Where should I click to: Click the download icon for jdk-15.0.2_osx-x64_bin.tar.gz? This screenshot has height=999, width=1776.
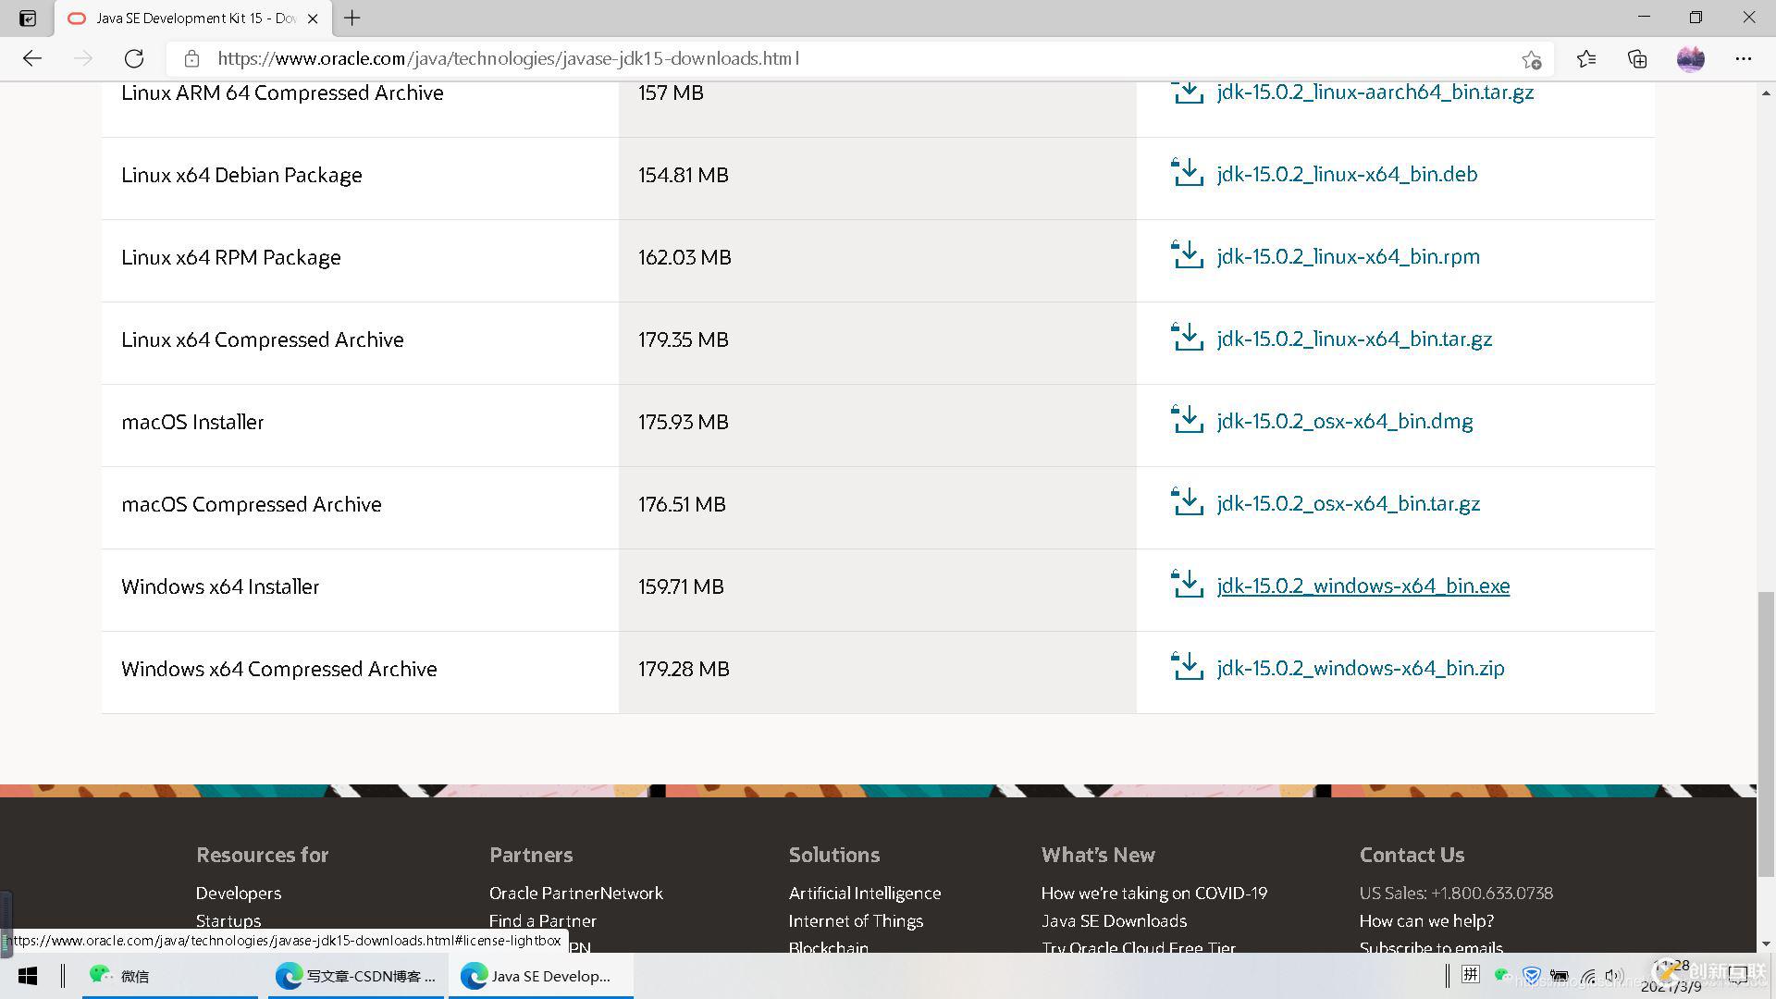[x=1188, y=502]
